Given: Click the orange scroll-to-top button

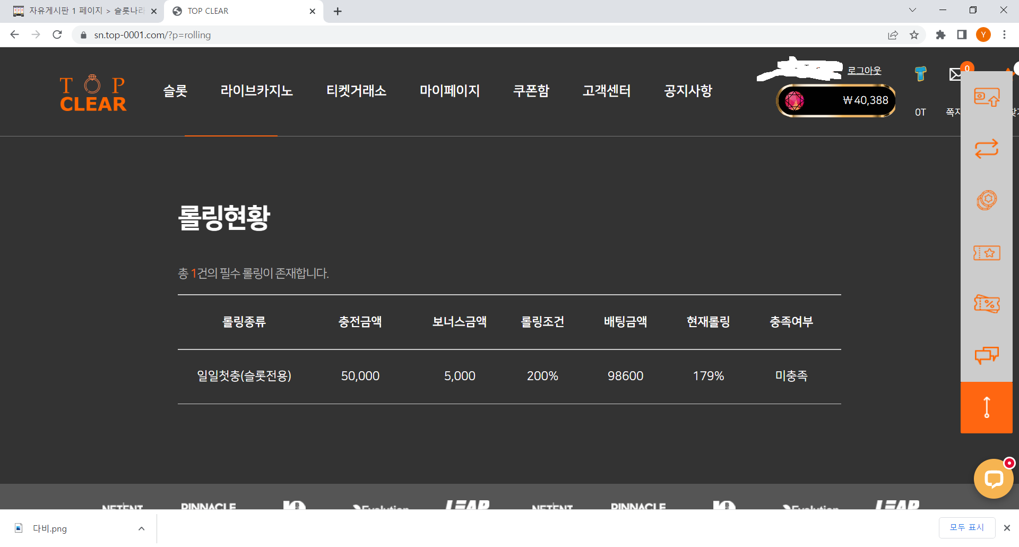Looking at the screenshot, I should [987, 407].
